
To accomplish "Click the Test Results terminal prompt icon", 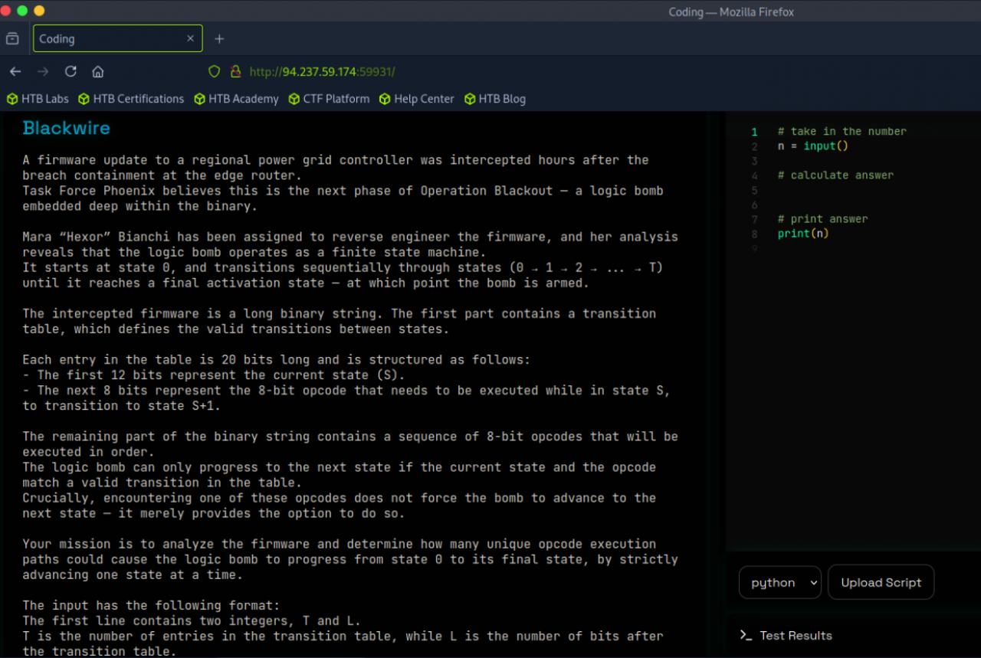I will (746, 635).
